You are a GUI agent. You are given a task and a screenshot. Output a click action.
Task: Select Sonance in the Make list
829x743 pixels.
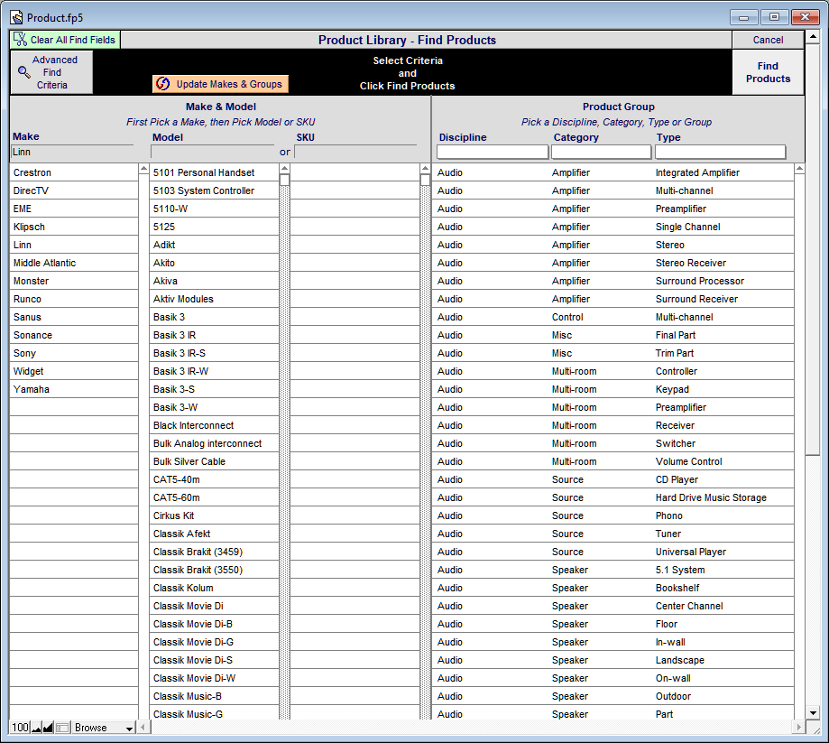[74, 335]
